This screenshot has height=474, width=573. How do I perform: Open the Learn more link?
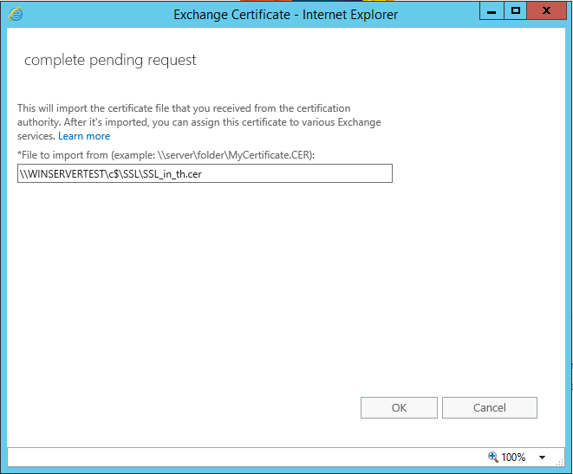84,136
